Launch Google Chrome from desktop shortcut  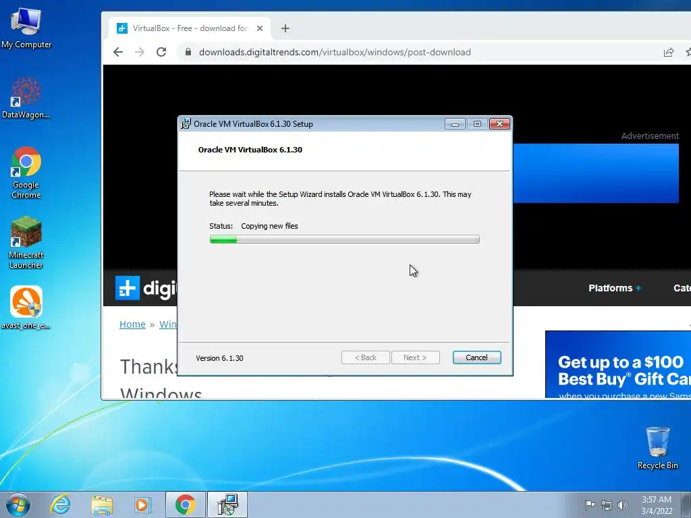(26, 173)
